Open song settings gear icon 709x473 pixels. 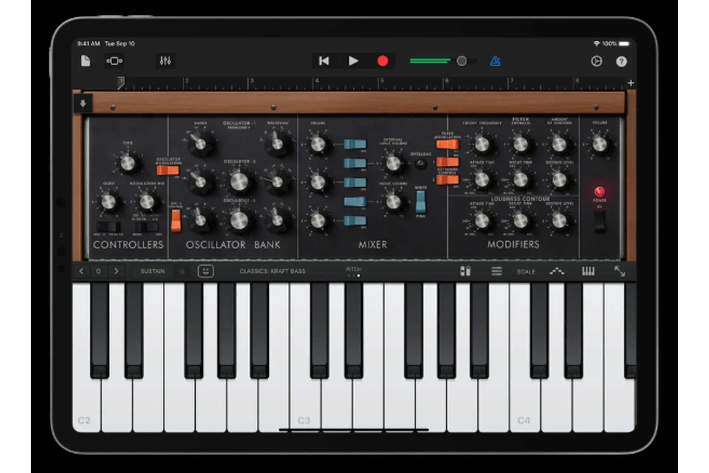tap(596, 61)
